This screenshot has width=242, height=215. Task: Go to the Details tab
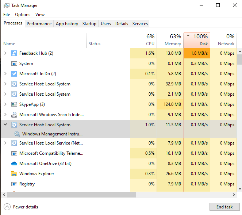point(122,24)
